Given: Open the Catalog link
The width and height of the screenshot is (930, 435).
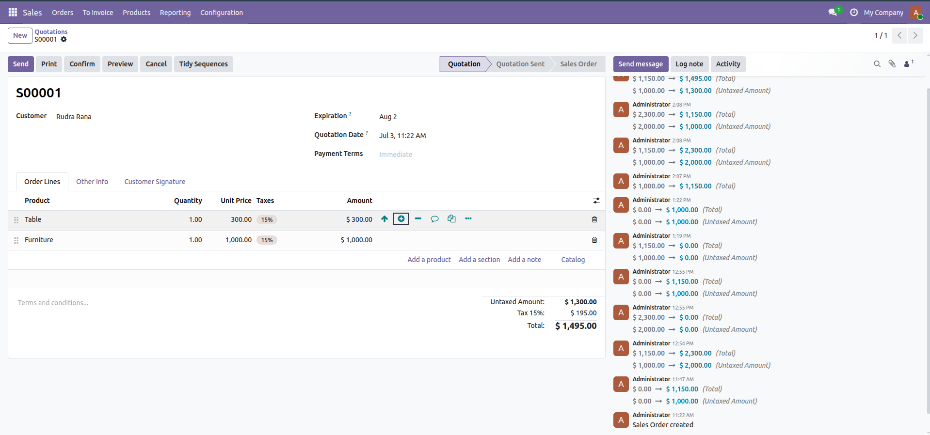Looking at the screenshot, I should (573, 260).
